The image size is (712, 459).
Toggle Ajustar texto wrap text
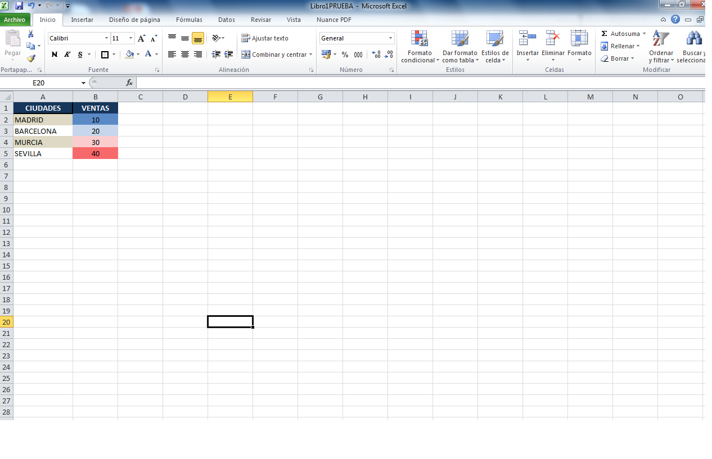(x=265, y=38)
